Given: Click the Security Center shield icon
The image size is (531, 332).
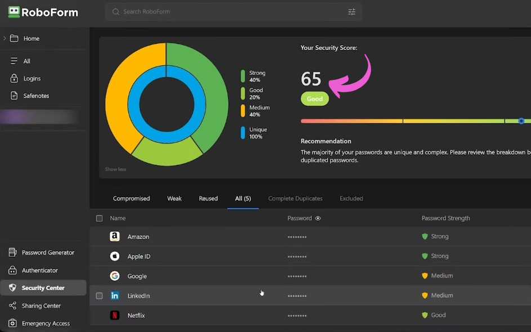Looking at the screenshot, I should (12, 288).
